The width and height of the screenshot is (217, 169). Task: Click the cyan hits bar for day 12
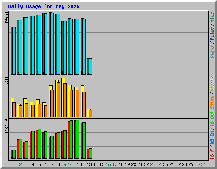[84, 46]
